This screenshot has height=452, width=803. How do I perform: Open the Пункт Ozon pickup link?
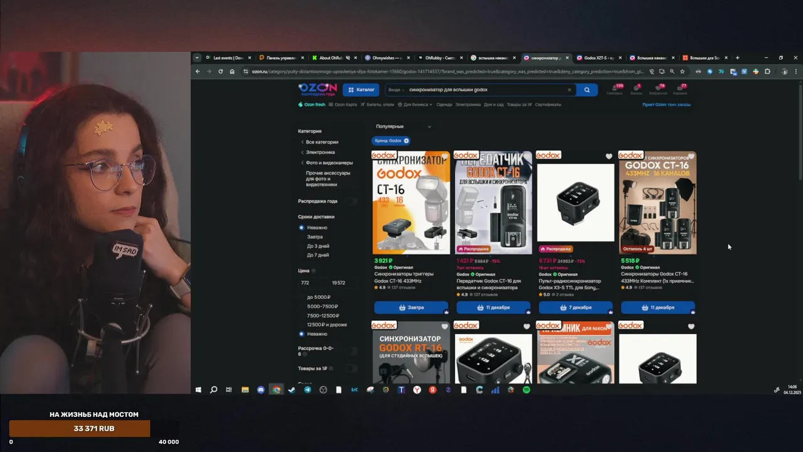tap(666, 105)
